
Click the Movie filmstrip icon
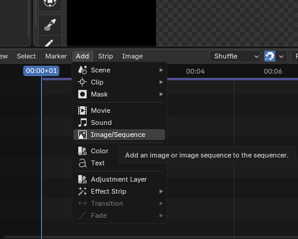click(x=82, y=110)
